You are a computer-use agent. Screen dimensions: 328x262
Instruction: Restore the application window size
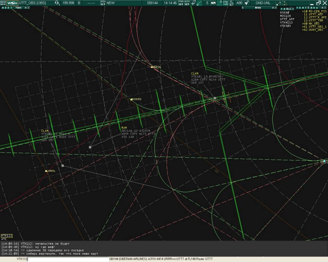click(x=318, y=3)
